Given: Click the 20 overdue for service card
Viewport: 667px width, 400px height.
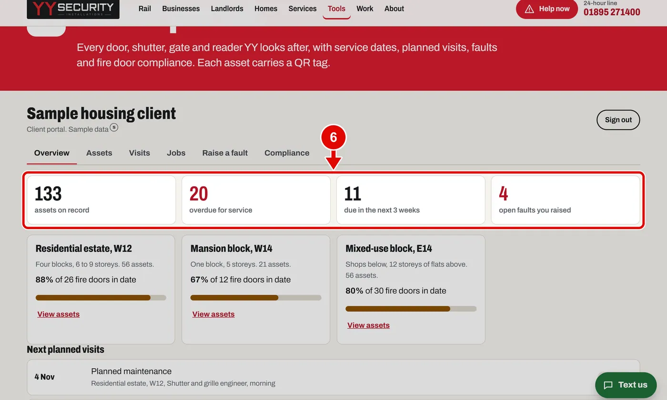Looking at the screenshot, I should pos(256,200).
